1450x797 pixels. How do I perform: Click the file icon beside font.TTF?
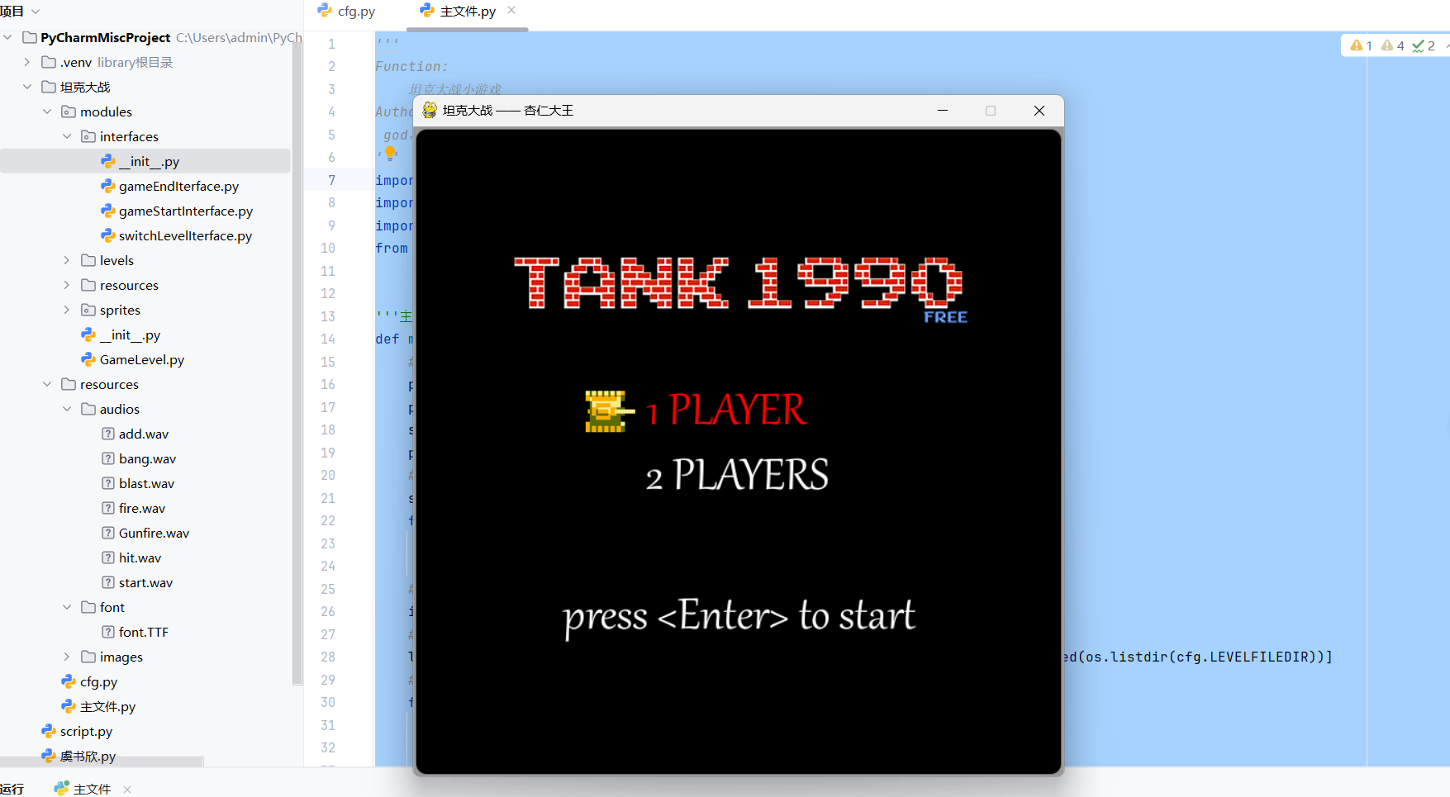pyautogui.click(x=108, y=632)
